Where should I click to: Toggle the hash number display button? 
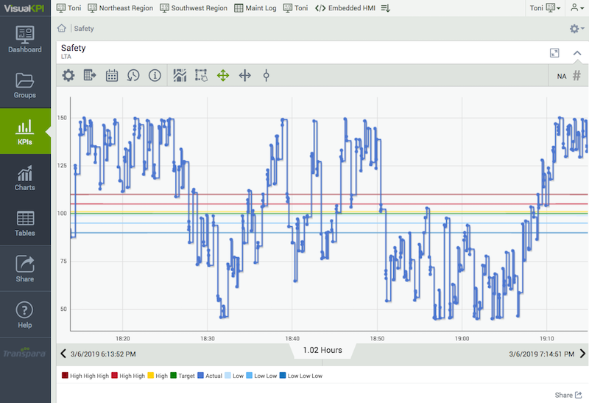pyautogui.click(x=576, y=76)
